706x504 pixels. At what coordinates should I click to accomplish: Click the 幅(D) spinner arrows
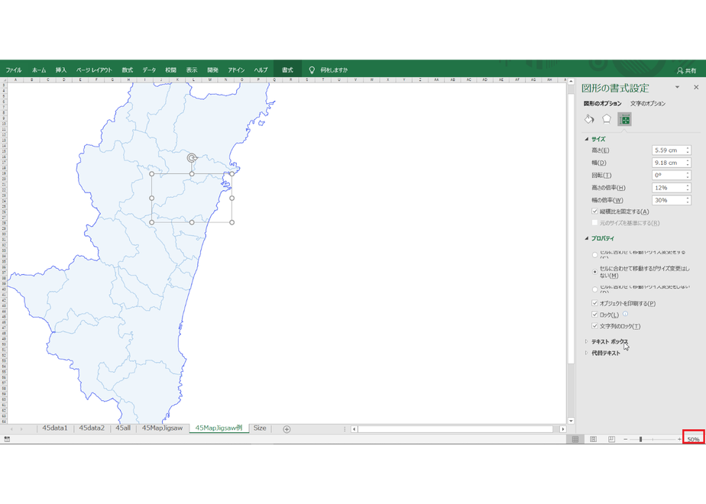pos(688,163)
